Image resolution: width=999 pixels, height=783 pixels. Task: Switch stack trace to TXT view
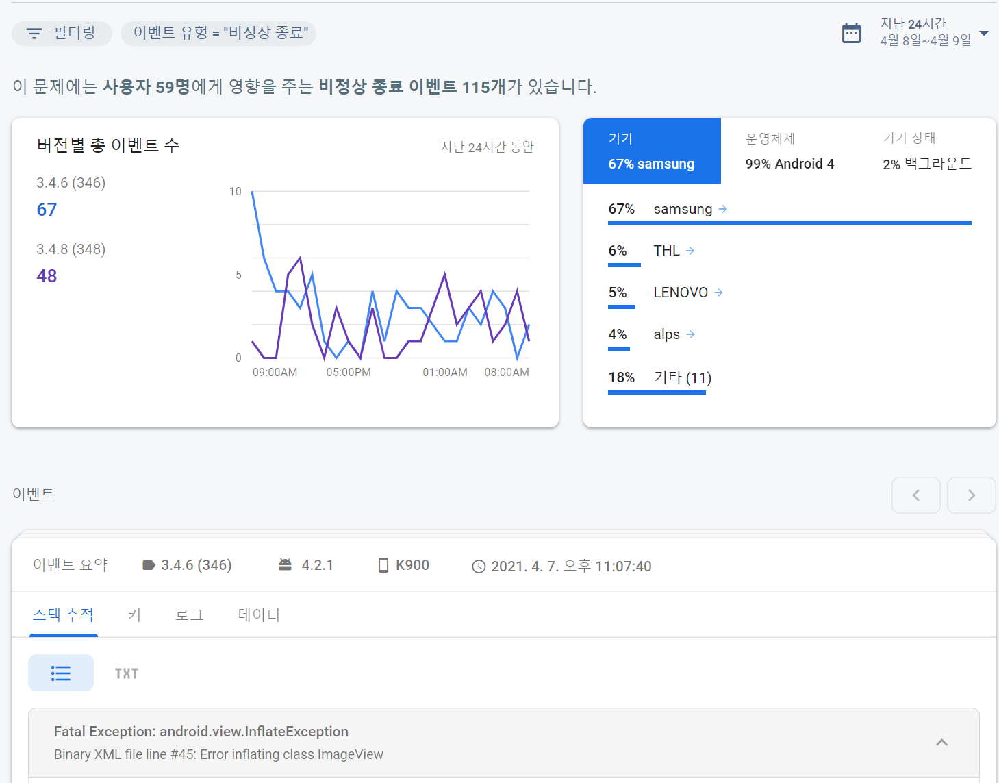pyautogui.click(x=127, y=673)
